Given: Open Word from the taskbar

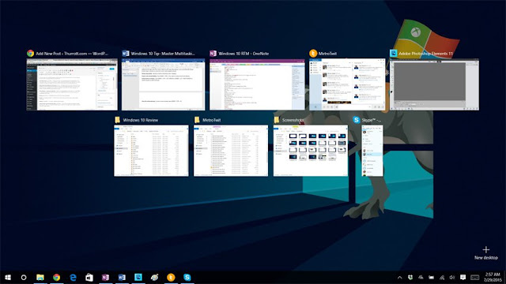Looking at the screenshot, I should click(122, 277).
